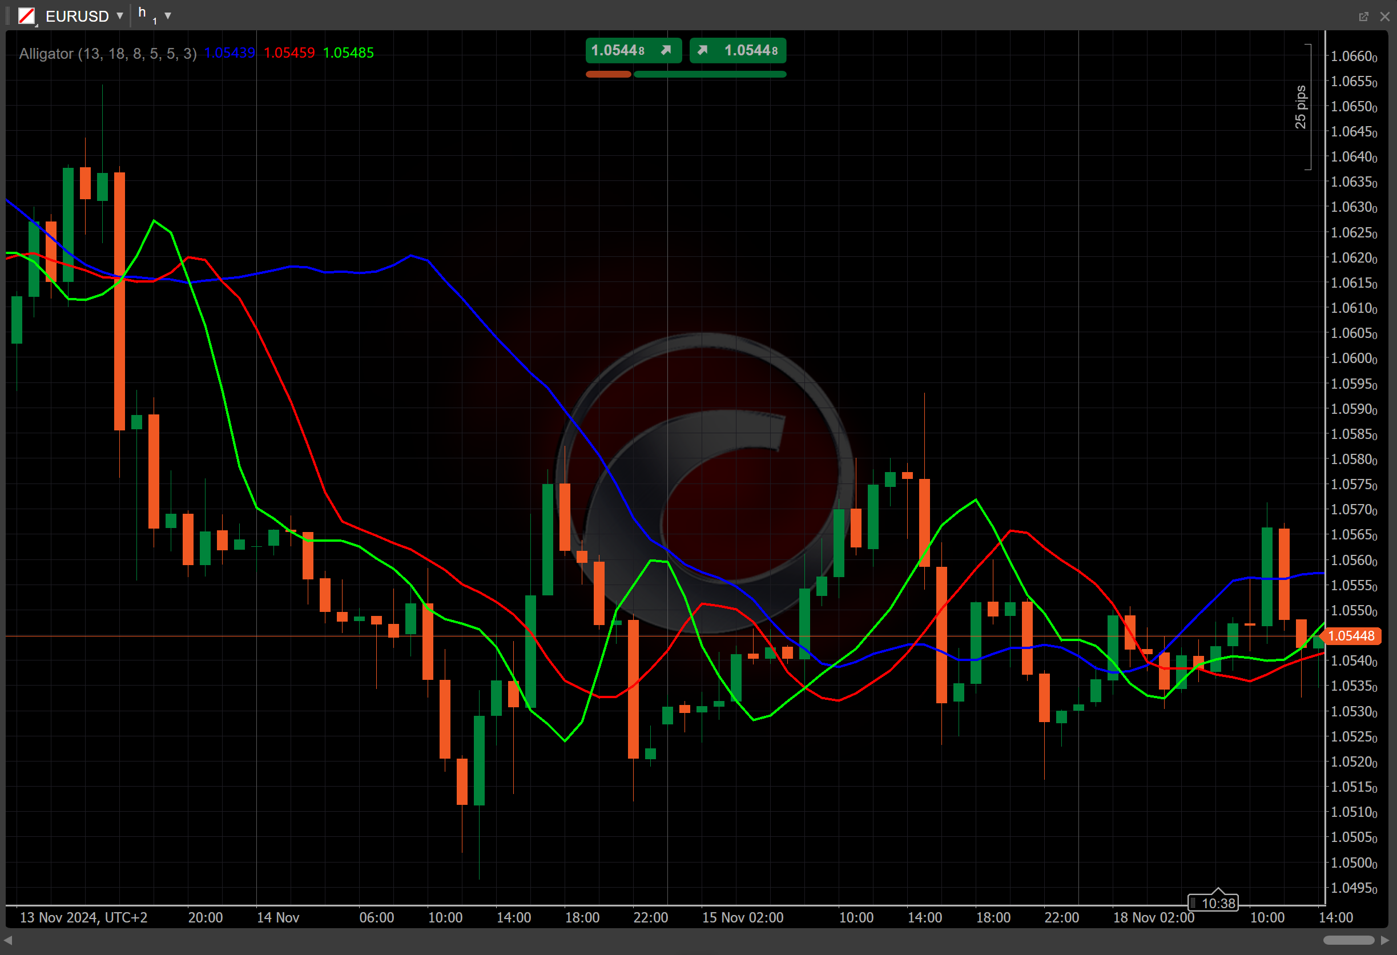1397x955 pixels.
Task: Open the EURUSD symbol dropdown
Action: (x=120, y=15)
